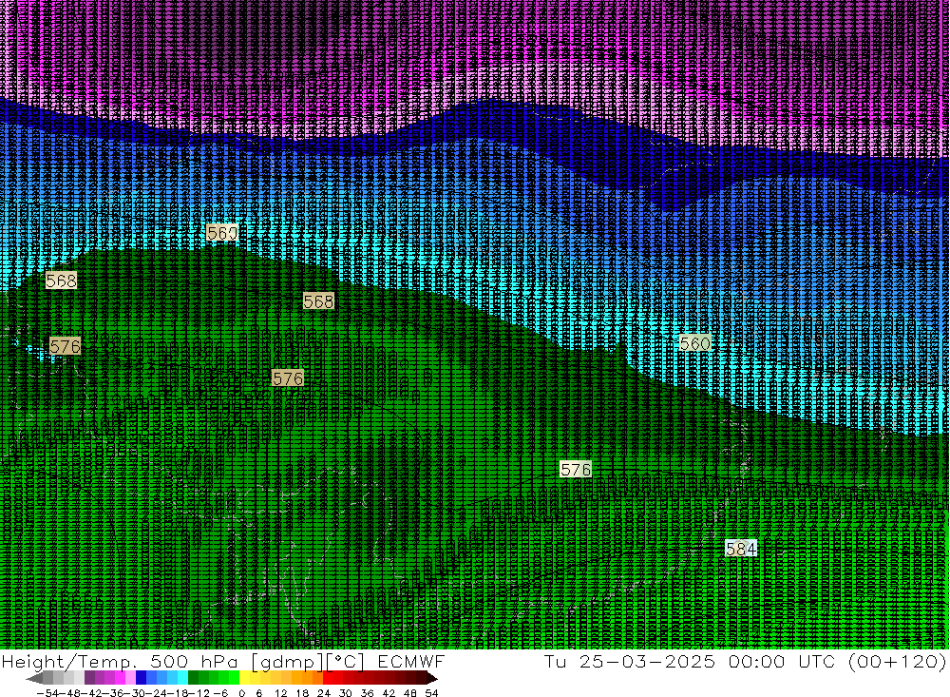Click the [°C] unit label
The image size is (950, 697).
[346, 661]
